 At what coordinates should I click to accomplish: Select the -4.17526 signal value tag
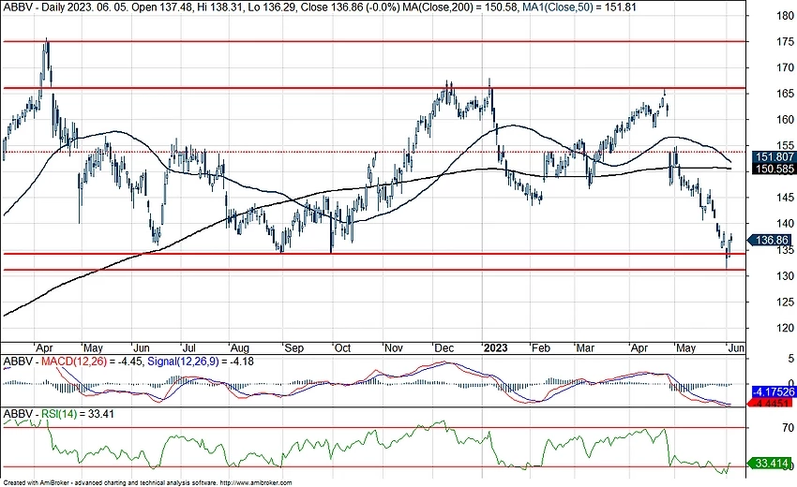(773, 392)
